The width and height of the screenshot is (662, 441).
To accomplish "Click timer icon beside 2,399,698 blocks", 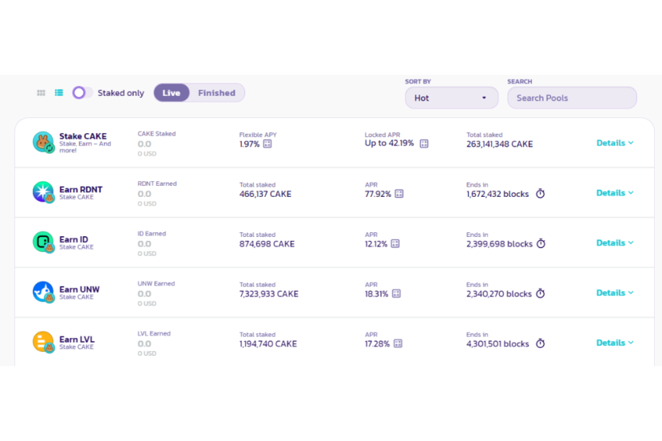I will [x=541, y=243].
